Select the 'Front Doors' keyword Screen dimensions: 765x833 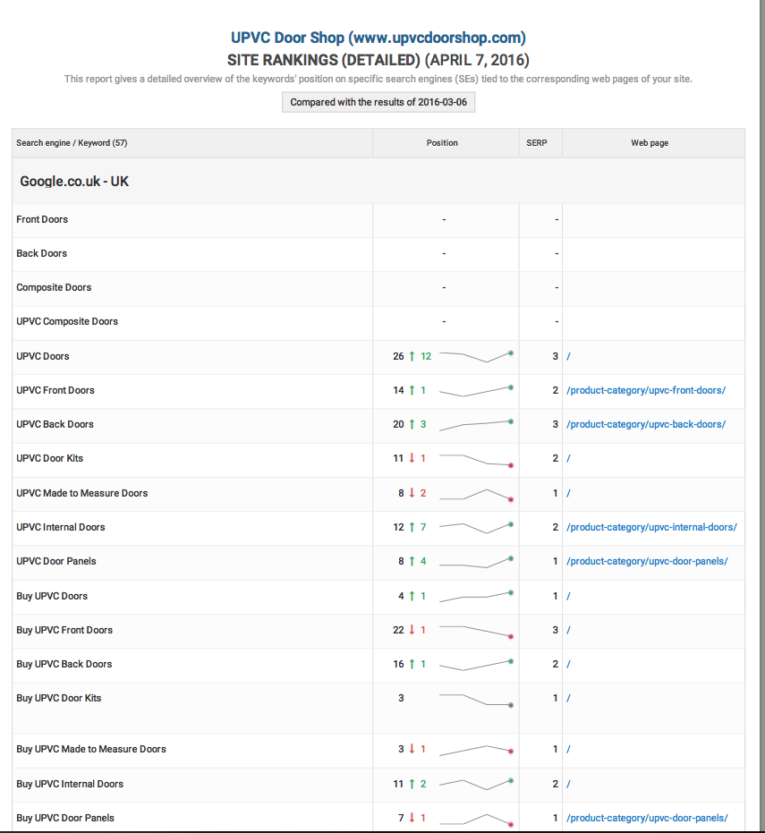[42, 219]
